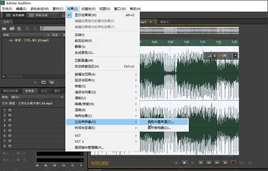268x171 pixels.
Task: Click the 名称 column header
Action: (6, 35)
